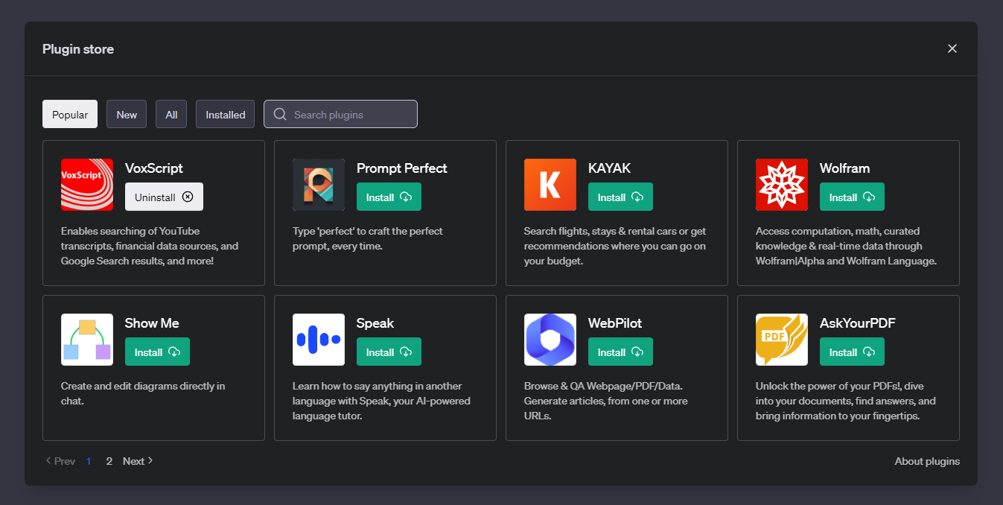Screen dimensions: 1003x505
Task: Select page 1 in pagination
Action: tap(89, 461)
